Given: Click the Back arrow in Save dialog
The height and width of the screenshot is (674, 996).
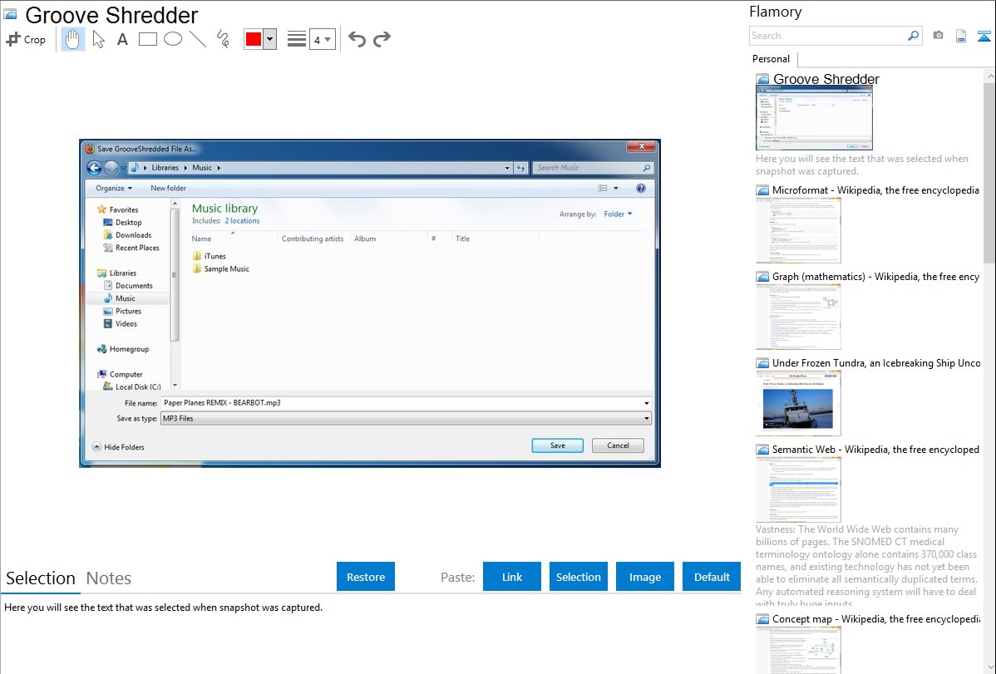Looking at the screenshot, I should pyautogui.click(x=95, y=168).
